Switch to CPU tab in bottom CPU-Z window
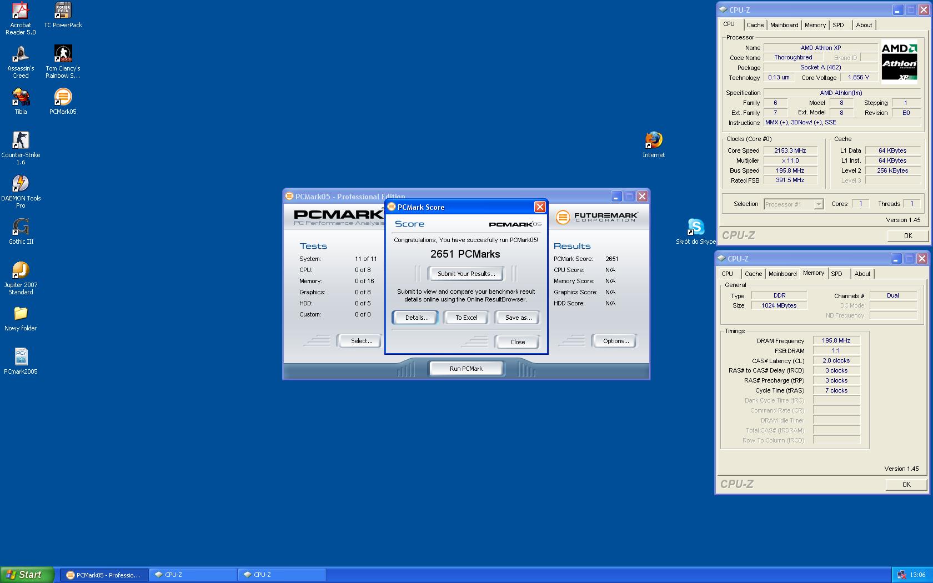 point(728,274)
